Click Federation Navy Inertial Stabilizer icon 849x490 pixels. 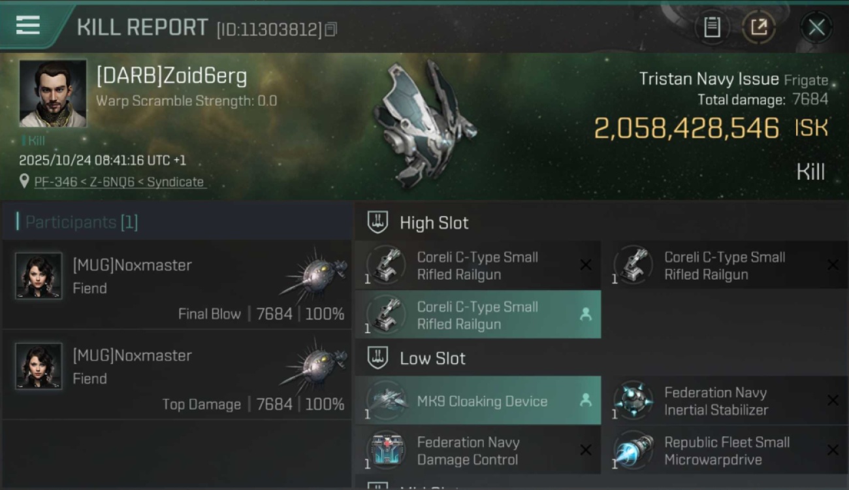(x=633, y=400)
